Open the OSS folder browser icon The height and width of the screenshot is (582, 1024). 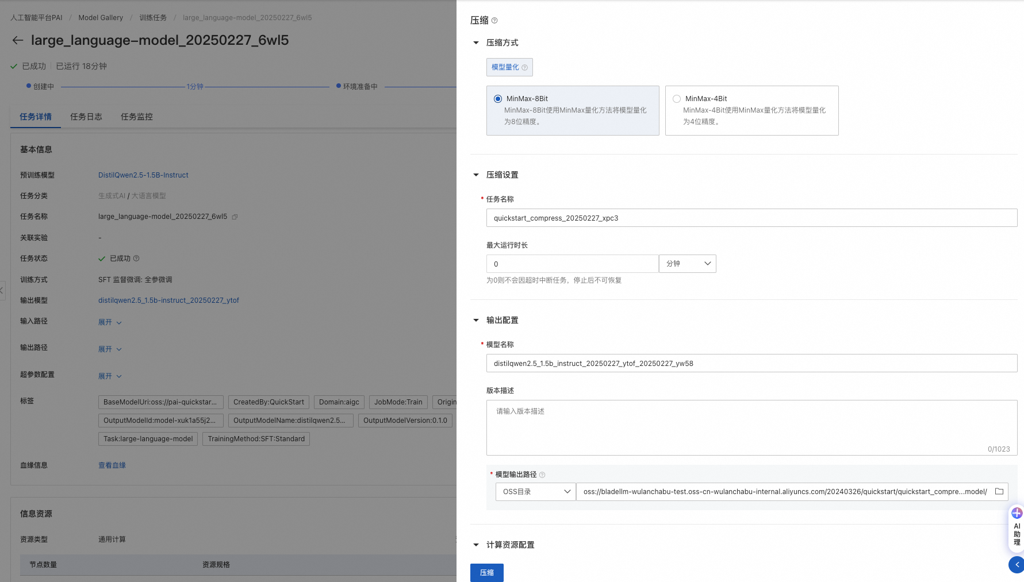point(999,492)
